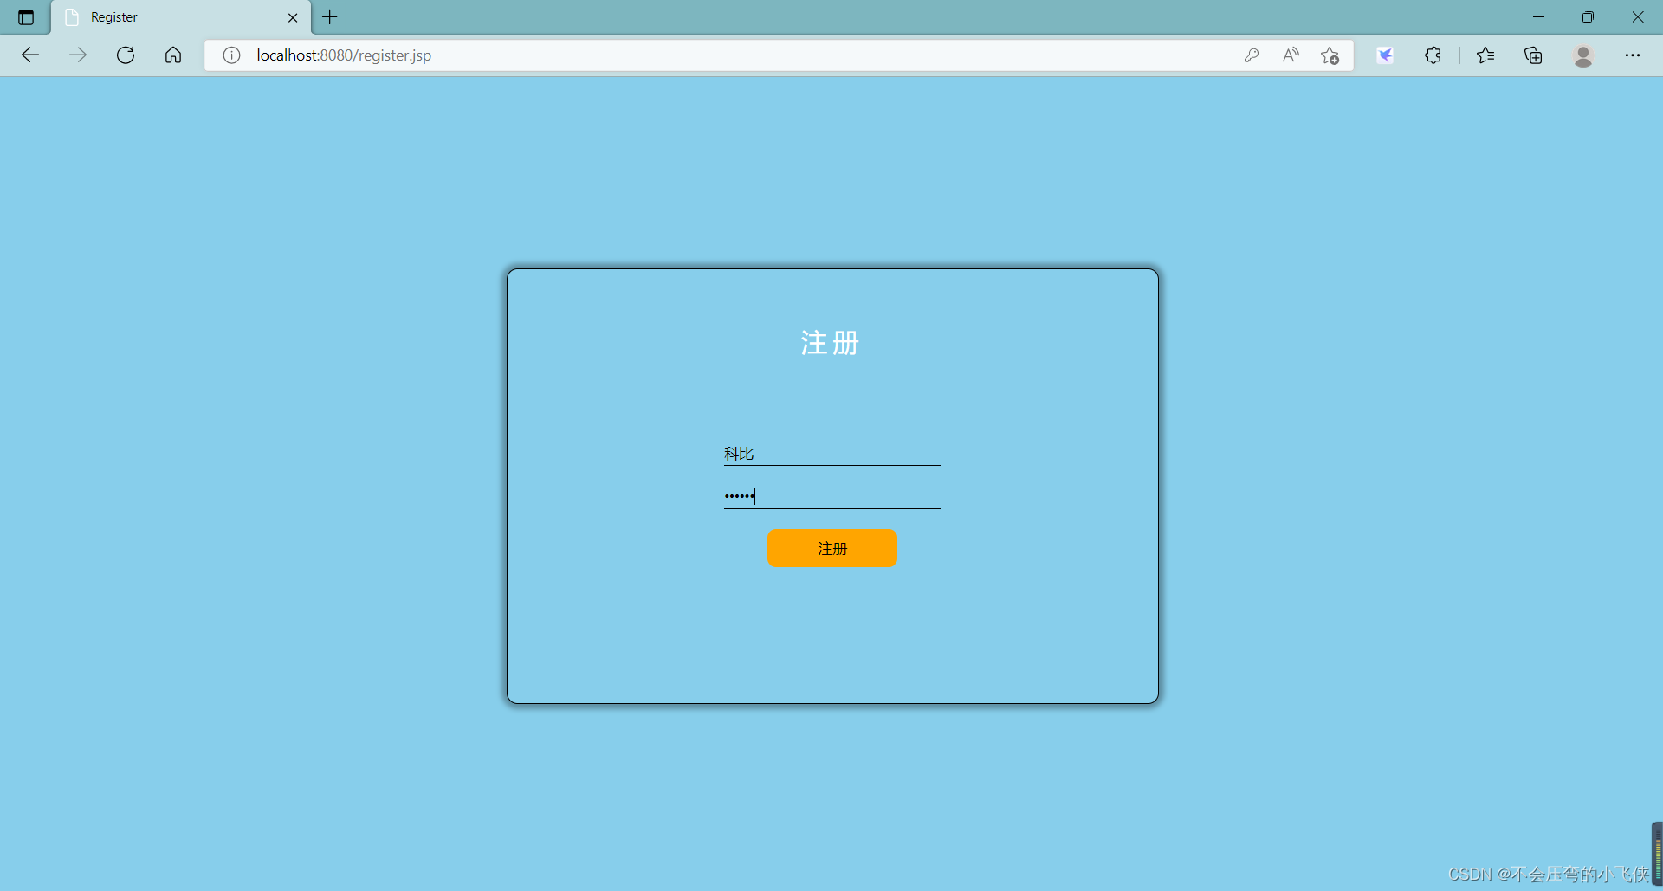
Task: Reload the register.jsp page
Action: [x=126, y=55]
